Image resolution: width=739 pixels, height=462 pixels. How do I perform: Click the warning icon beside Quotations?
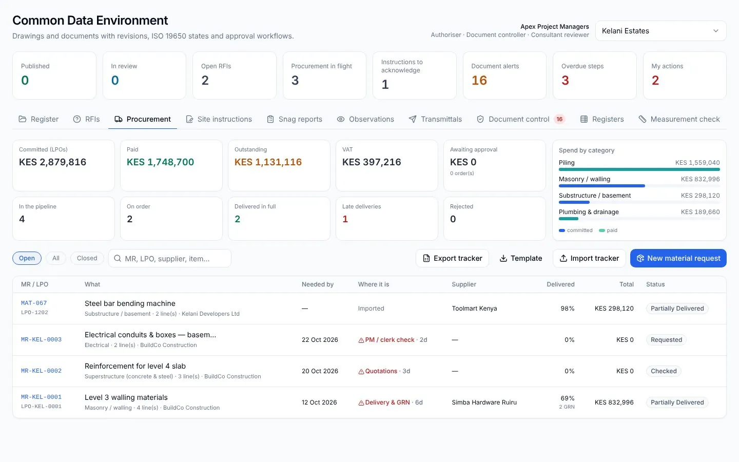[361, 371]
